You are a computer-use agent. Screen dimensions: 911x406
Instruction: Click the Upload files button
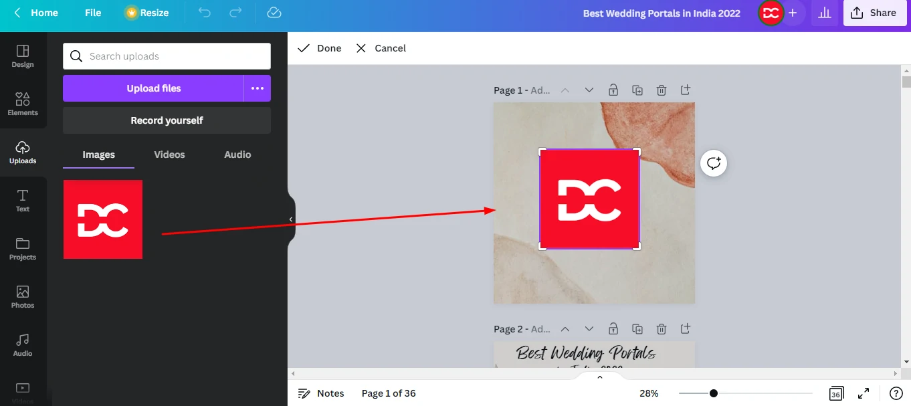click(154, 88)
